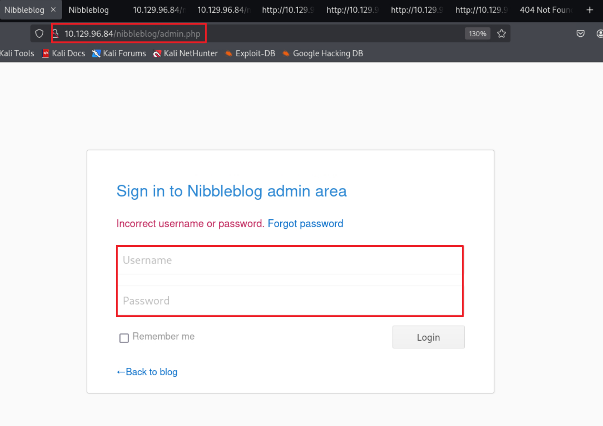Switch to the 404 Not Found tab

pos(544,10)
